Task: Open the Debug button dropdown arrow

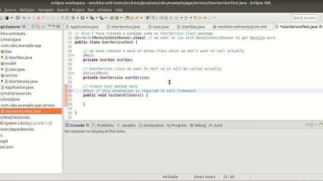Action: click(78, 18)
